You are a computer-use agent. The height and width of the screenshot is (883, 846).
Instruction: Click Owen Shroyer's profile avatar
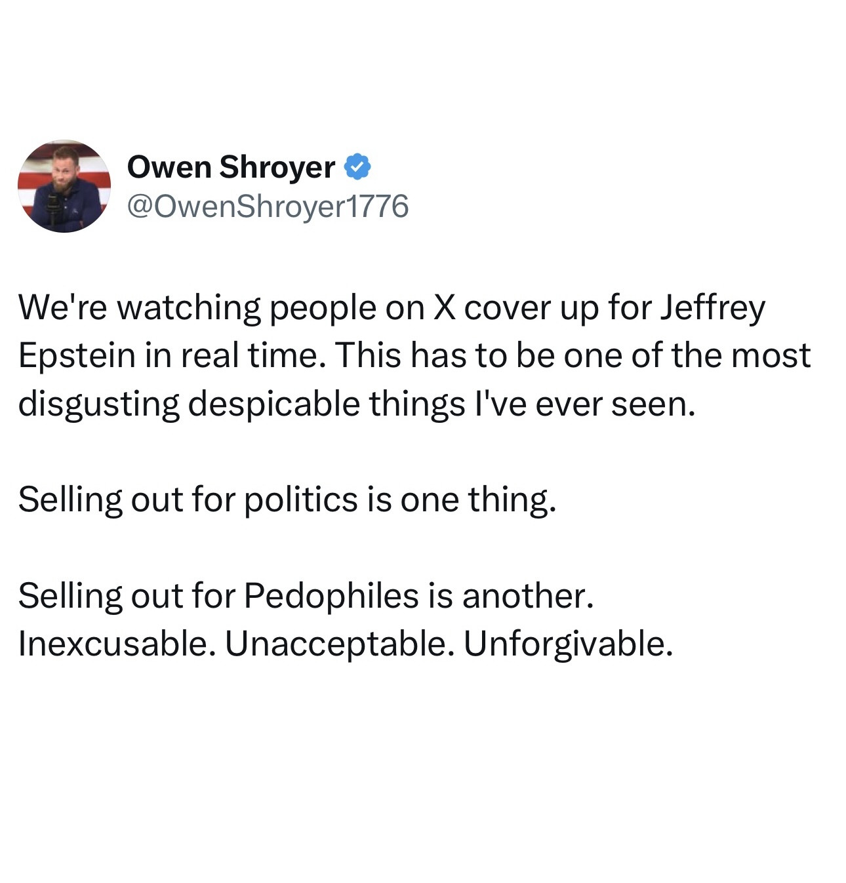click(64, 186)
